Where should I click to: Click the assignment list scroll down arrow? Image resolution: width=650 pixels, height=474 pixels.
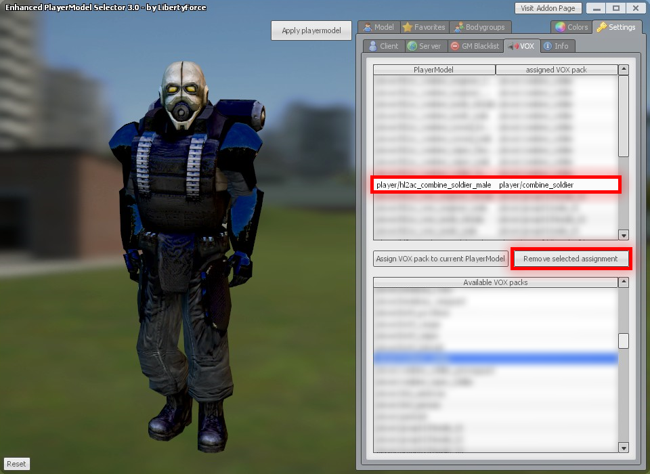[624, 235]
